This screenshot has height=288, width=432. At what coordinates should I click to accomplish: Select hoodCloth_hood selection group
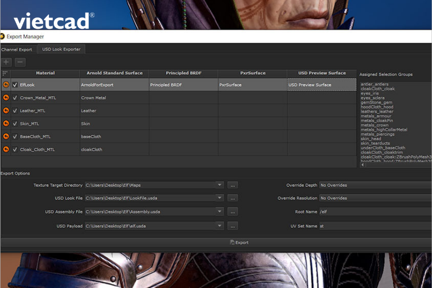point(377,107)
